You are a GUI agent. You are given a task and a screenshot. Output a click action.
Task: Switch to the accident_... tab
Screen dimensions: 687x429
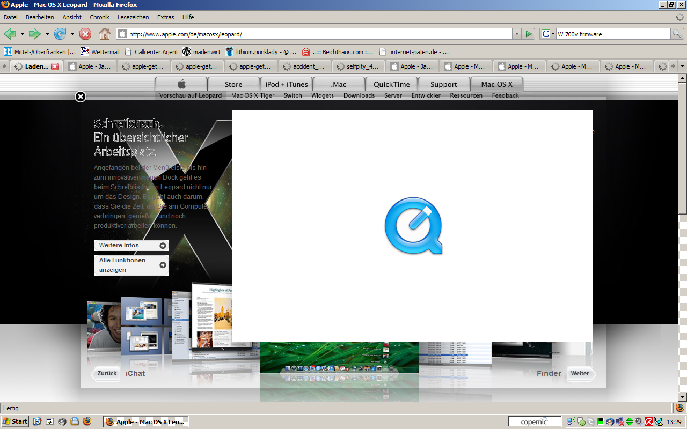pyautogui.click(x=304, y=66)
